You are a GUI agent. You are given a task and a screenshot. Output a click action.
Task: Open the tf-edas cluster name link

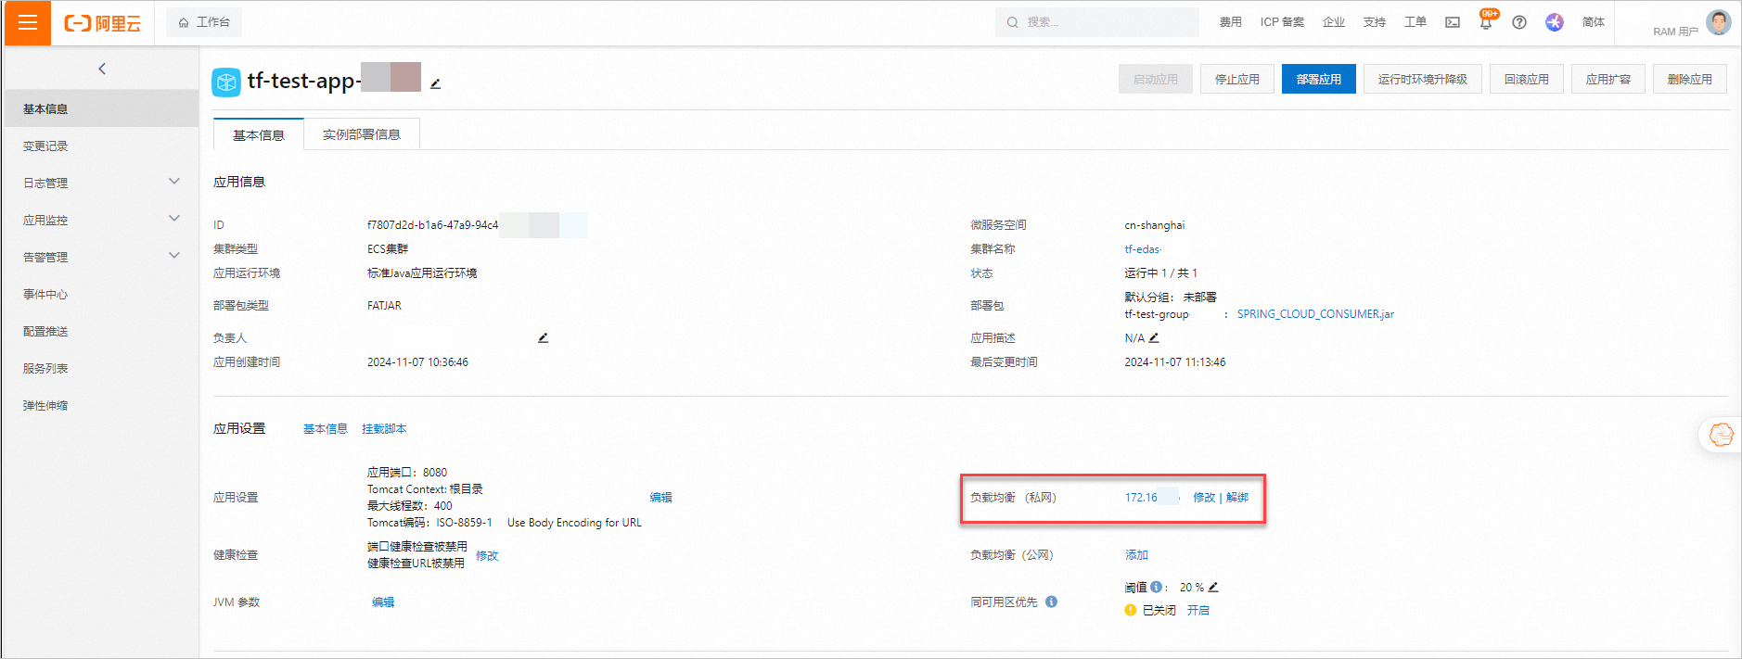(1143, 249)
